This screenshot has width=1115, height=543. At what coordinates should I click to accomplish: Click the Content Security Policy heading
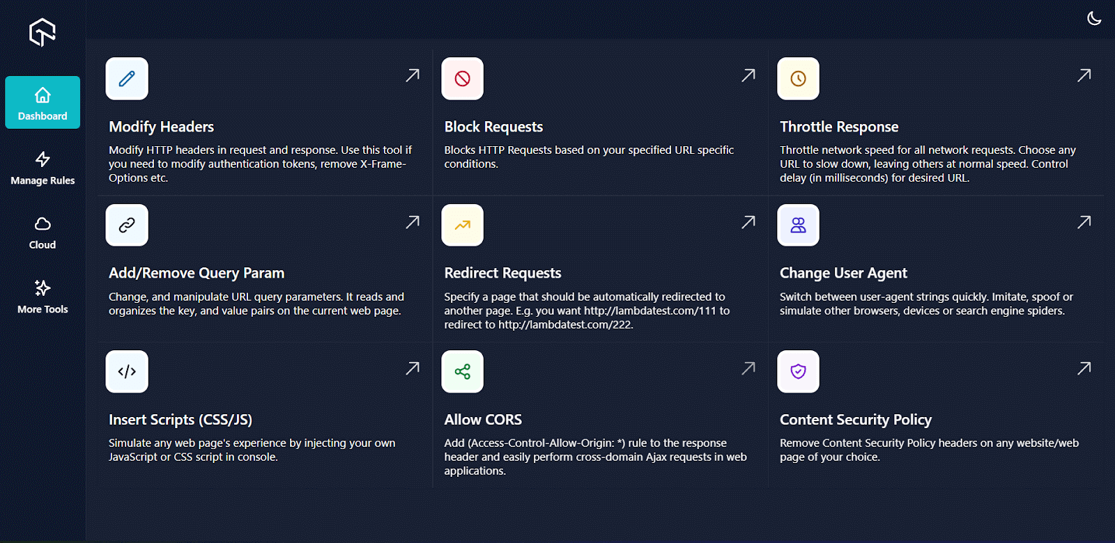(855, 420)
